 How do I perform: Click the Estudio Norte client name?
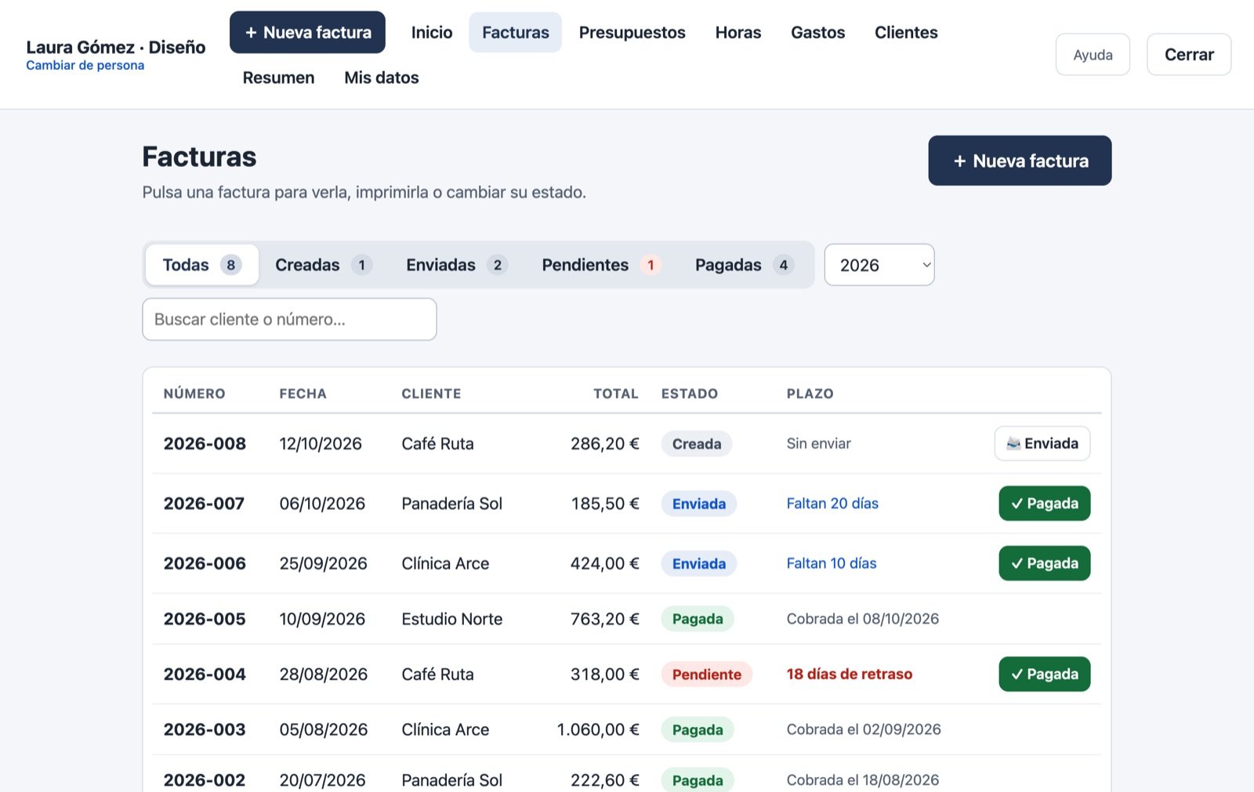click(x=452, y=619)
